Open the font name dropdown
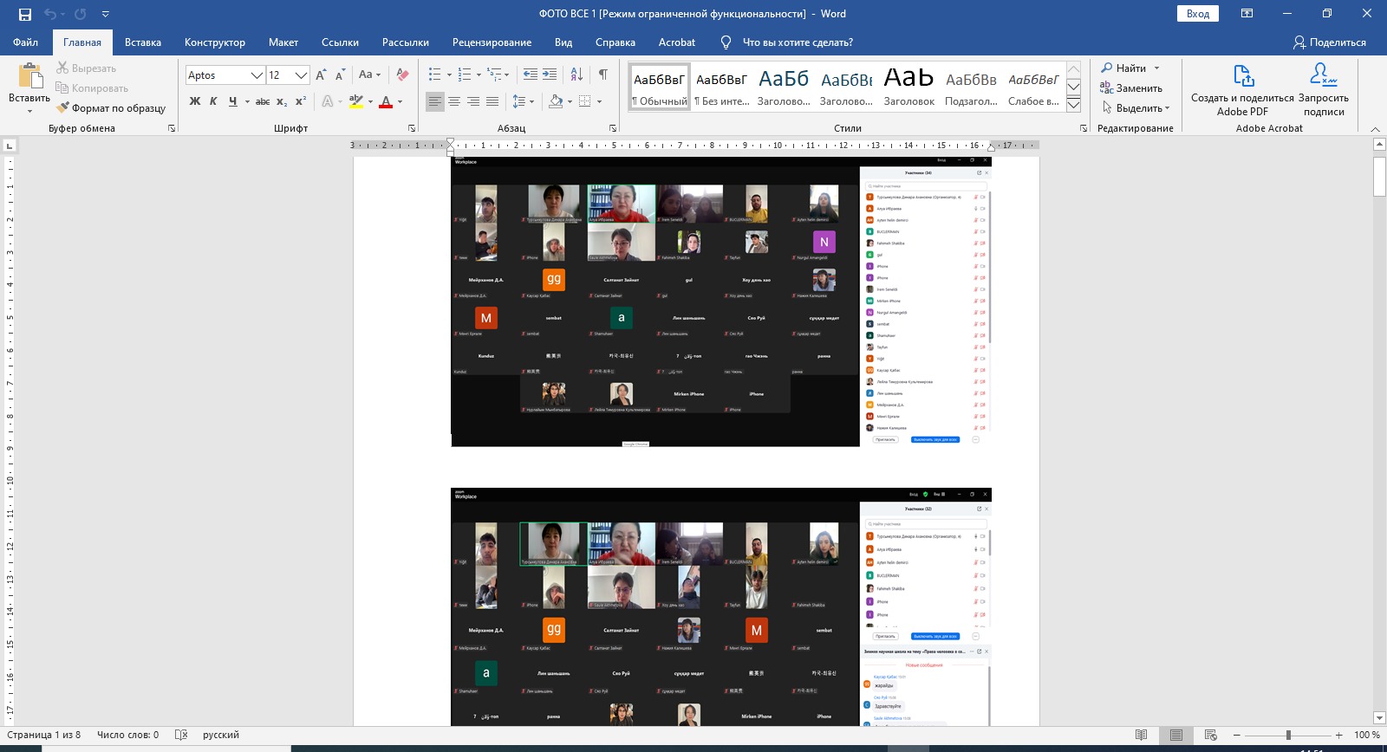1387x752 pixels. (257, 75)
